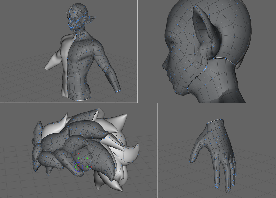Screen dimensions: 276x198
Task: Click the upward red arrow of the gizmo
Action: coord(78,154)
